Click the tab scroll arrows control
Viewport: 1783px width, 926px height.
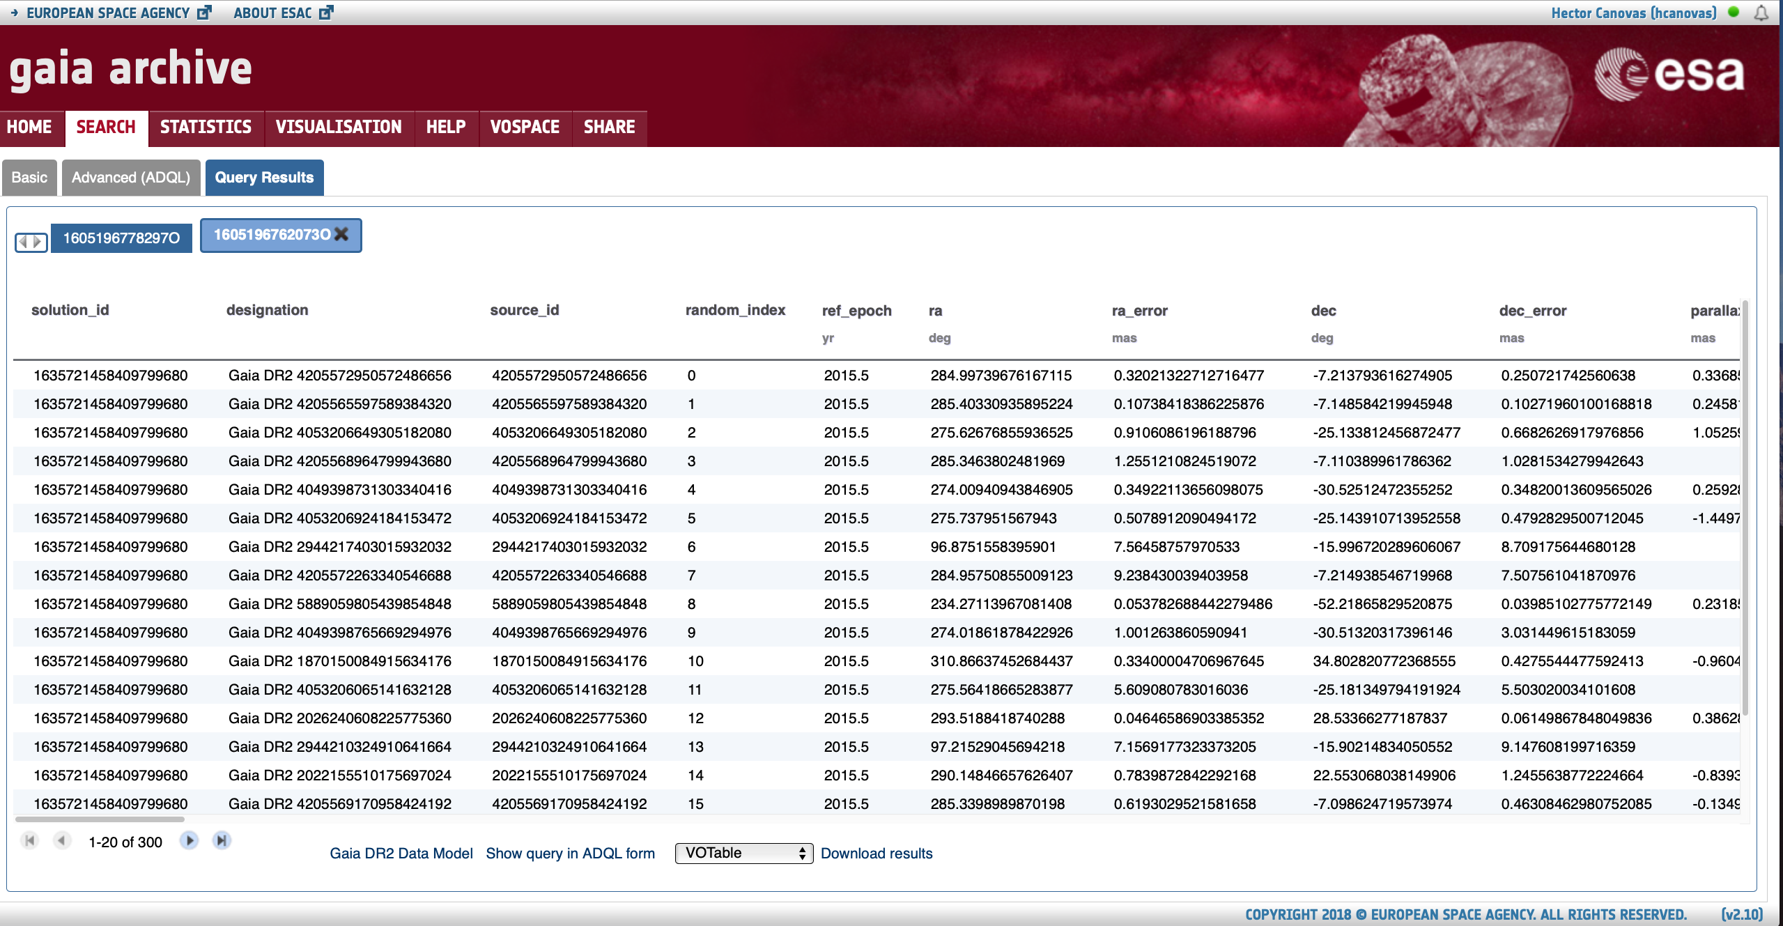[31, 241]
